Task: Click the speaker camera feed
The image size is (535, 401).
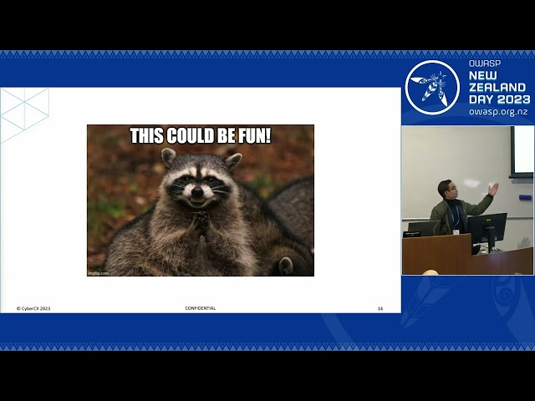Action: click(468, 200)
